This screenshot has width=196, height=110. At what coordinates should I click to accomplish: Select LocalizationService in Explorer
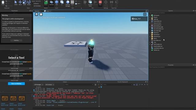tap(158, 48)
